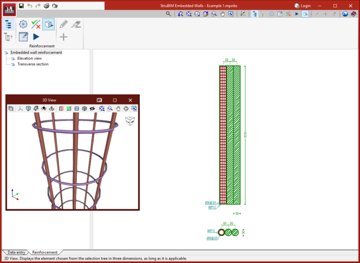Open the edit table icon in ribbon

click(23, 37)
